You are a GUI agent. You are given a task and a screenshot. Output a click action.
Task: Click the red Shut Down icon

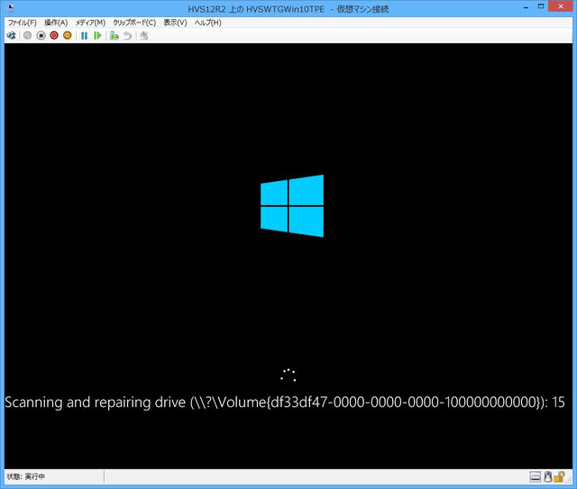click(x=54, y=36)
